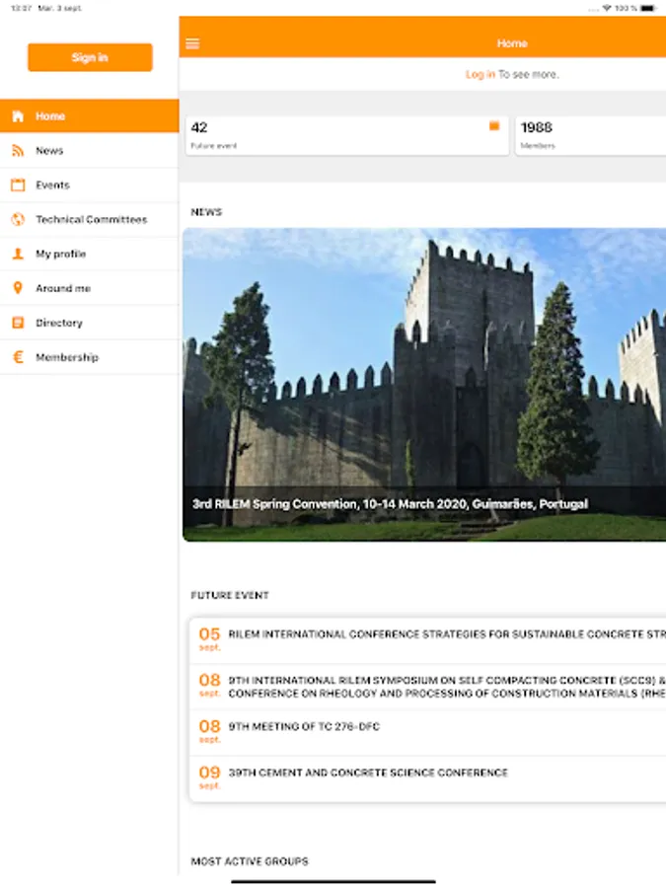Go to Events in the sidebar

(x=90, y=185)
